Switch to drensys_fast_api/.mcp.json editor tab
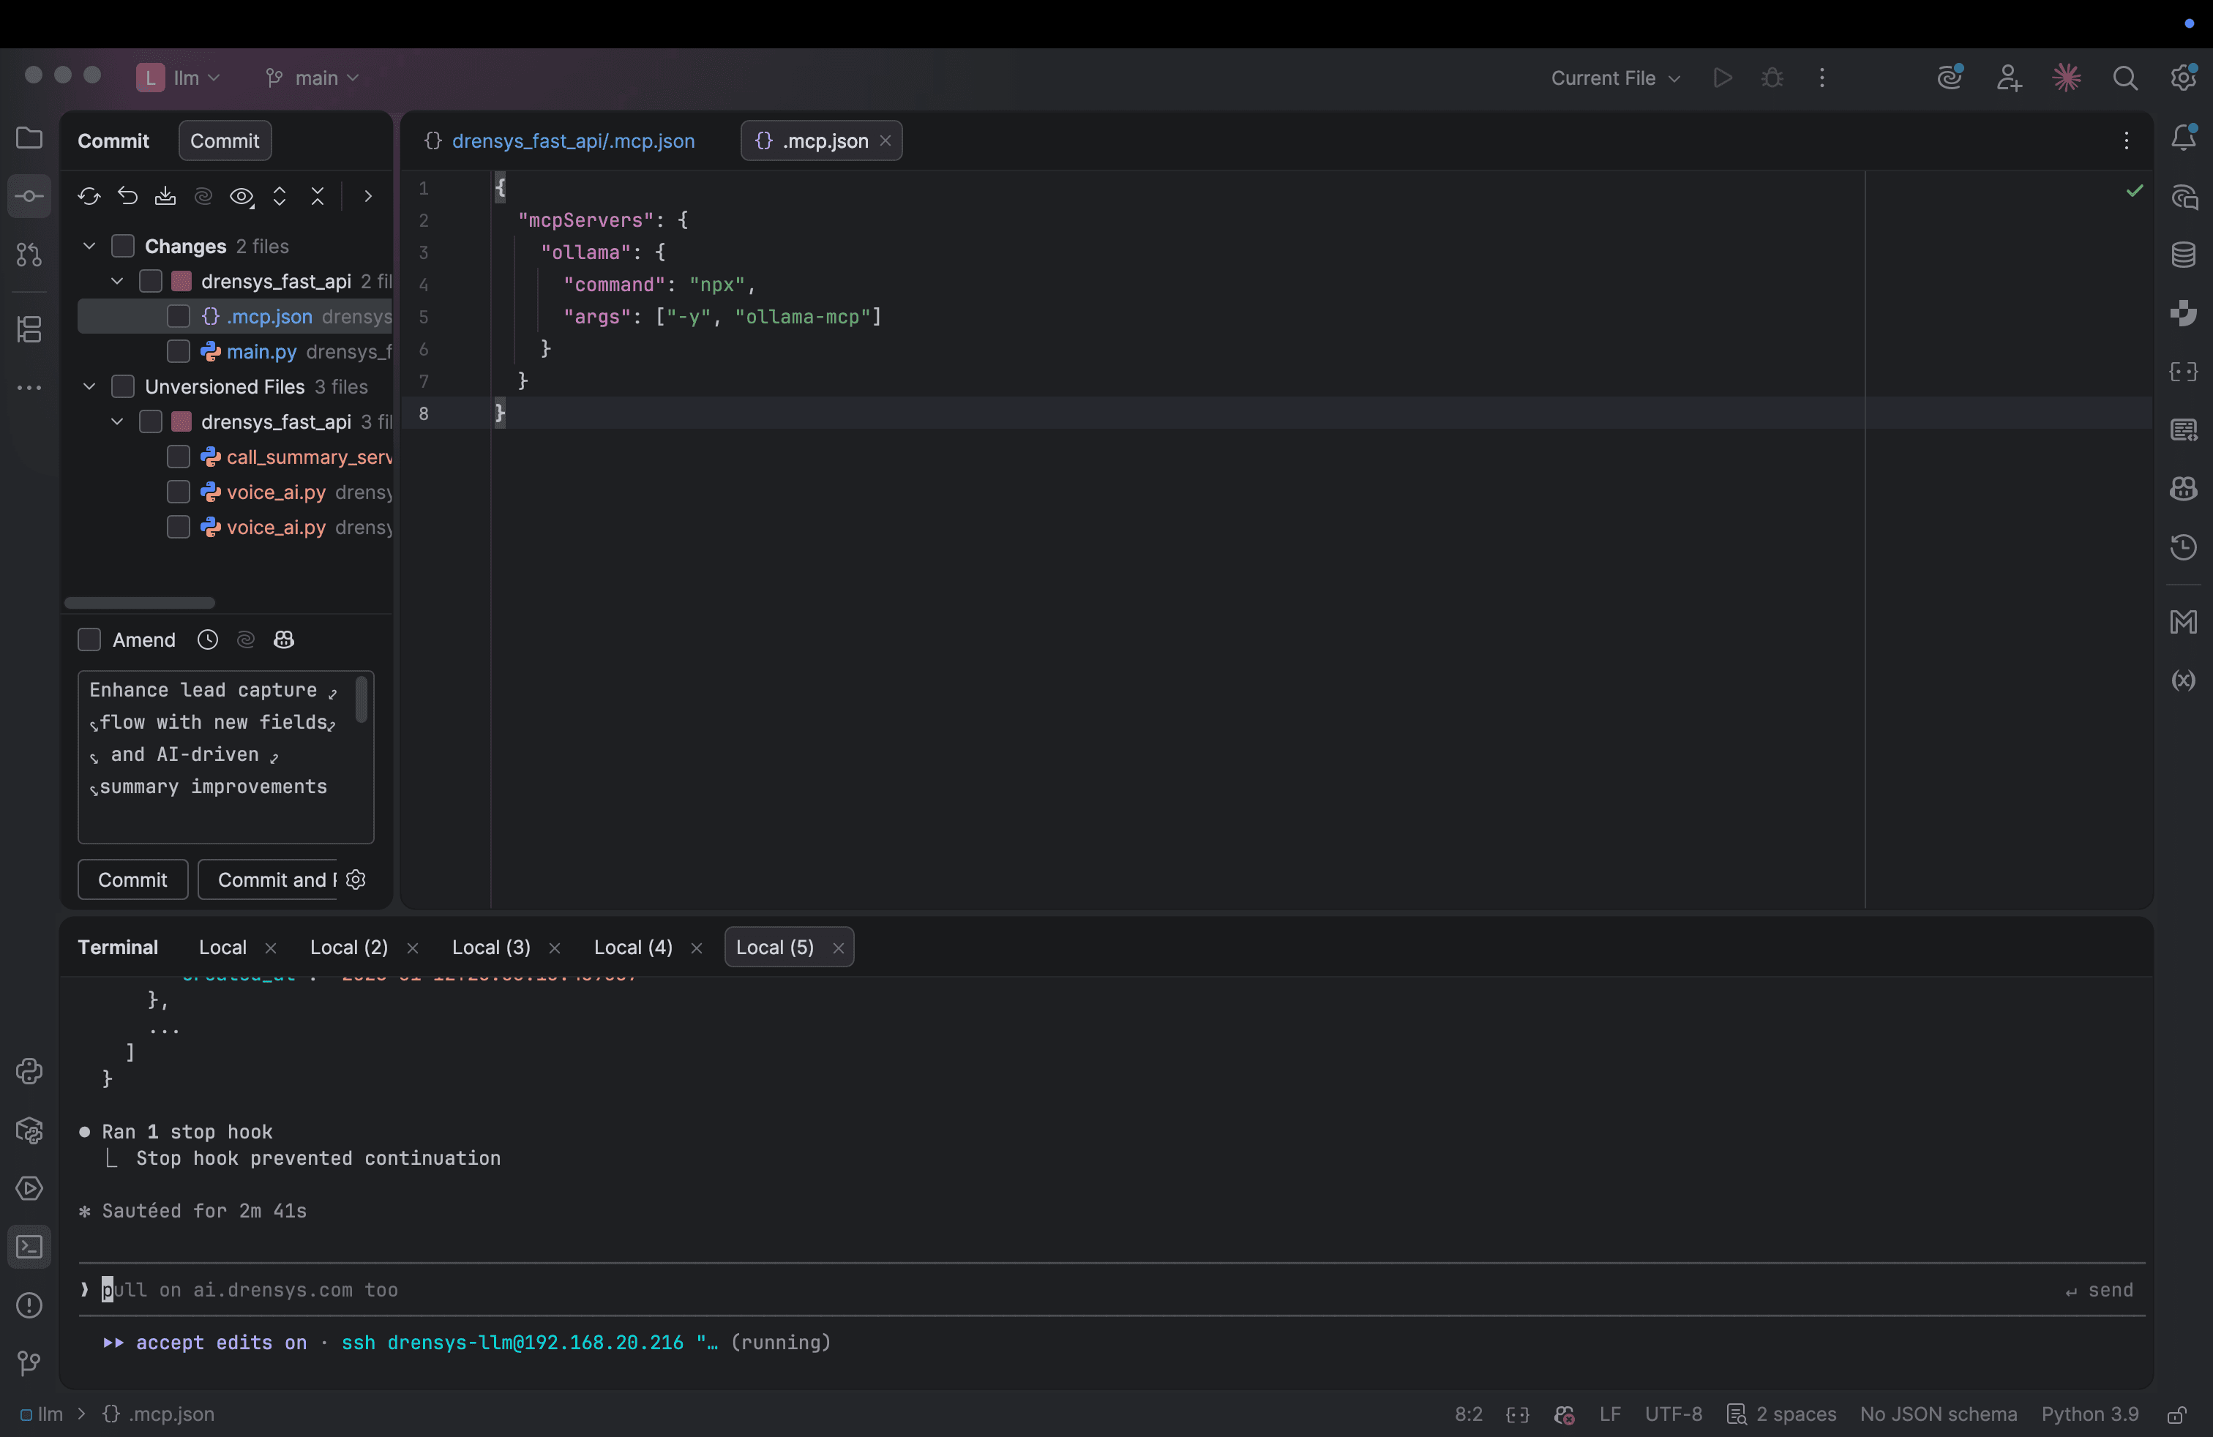This screenshot has width=2213, height=1437. click(x=572, y=140)
